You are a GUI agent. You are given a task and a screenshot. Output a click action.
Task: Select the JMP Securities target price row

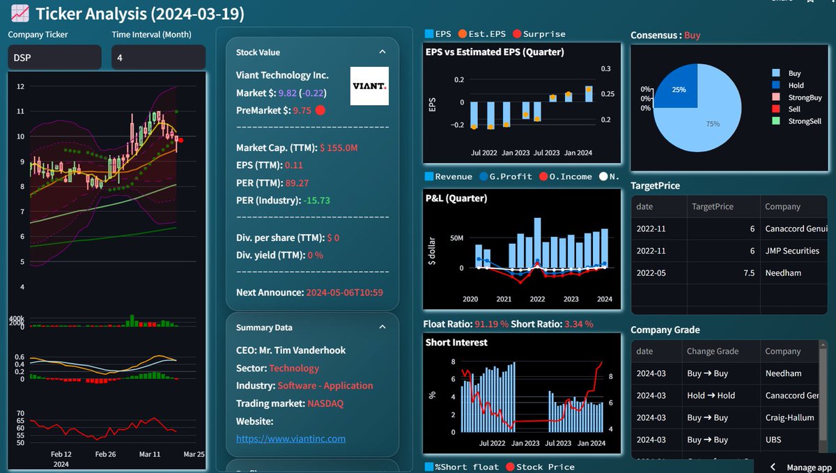click(729, 251)
